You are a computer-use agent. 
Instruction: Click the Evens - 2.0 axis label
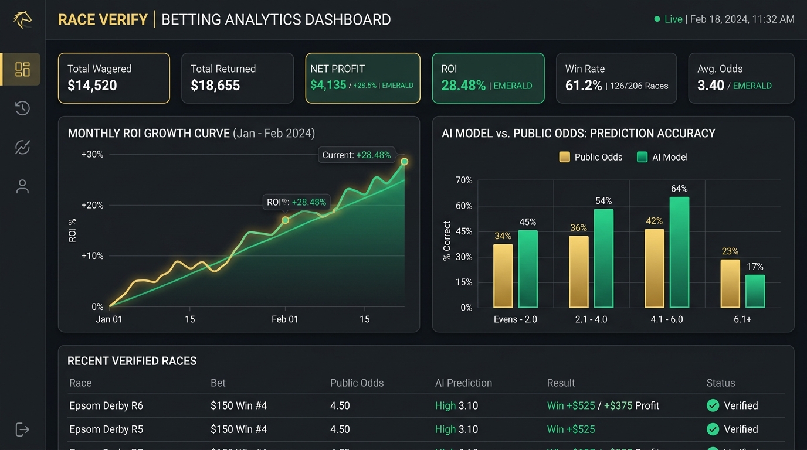point(515,319)
